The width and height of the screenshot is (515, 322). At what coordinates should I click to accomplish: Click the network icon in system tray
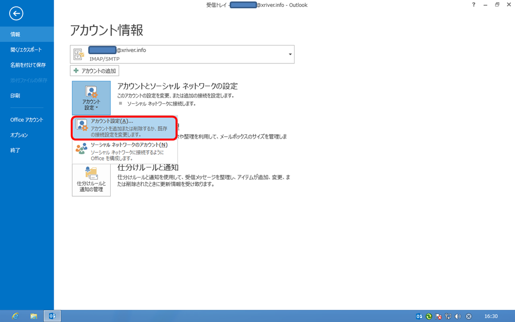(448, 316)
